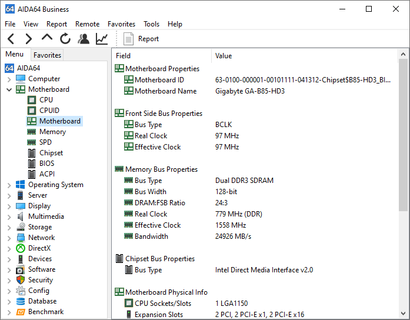Expand the Operating System node

(9, 185)
